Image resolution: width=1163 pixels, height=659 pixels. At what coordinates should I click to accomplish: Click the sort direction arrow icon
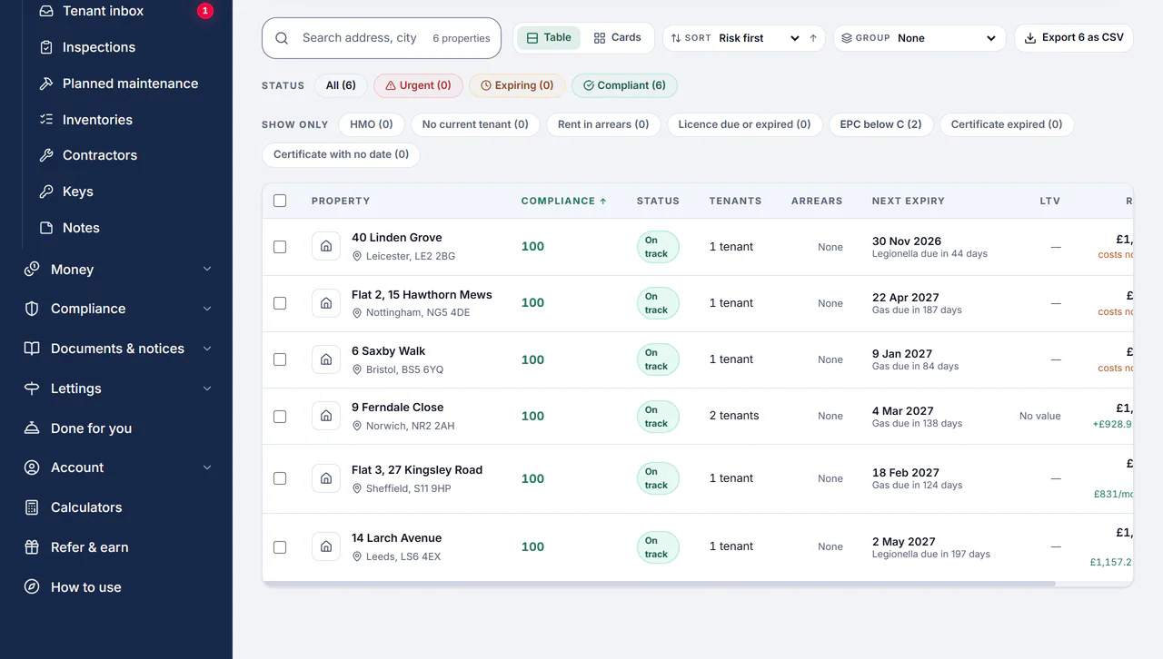[x=813, y=38]
